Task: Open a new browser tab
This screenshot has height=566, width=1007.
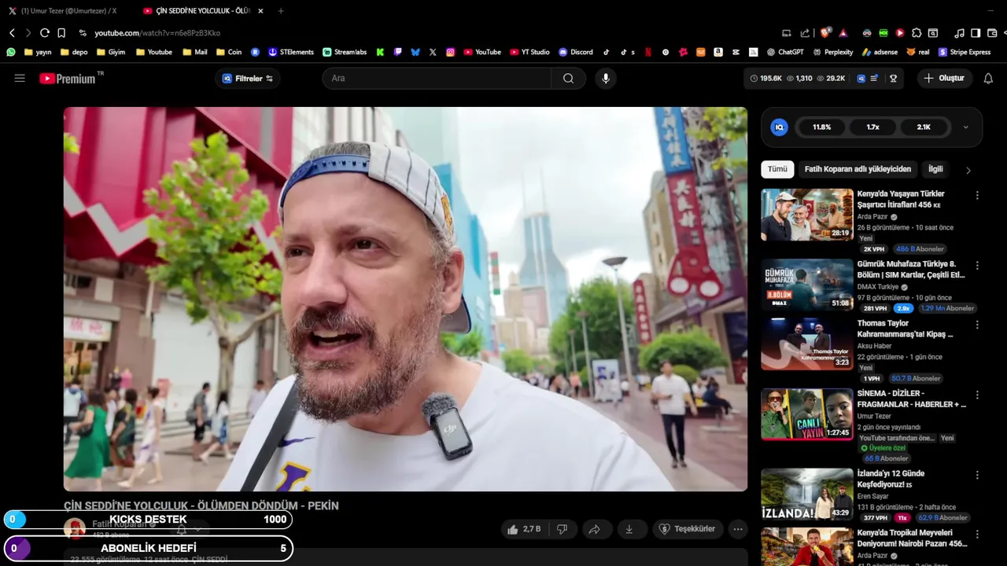Action: (281, 11)
